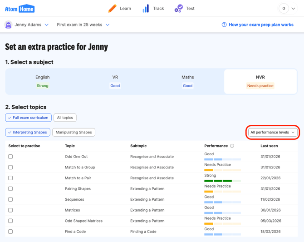Click Jenny Adams avatar icon
Screen dimensions: 304x242
(x=8, y=25)
